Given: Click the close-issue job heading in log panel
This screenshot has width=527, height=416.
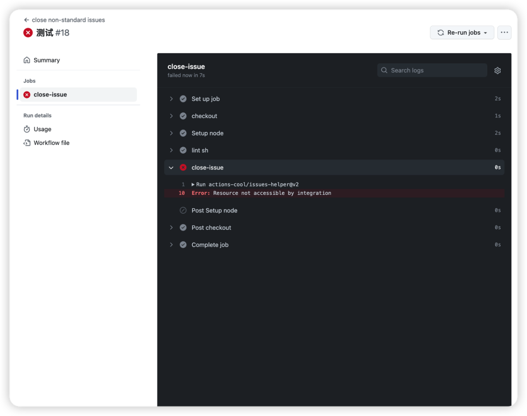Looking at the screenshot, I should pyautogui.click(x=186, y=66).
